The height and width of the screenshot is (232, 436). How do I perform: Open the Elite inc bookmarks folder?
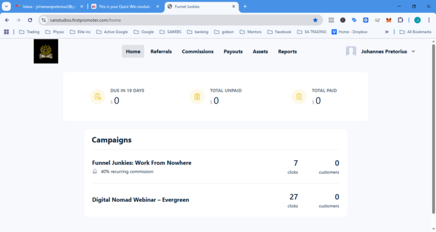(81, 32)
